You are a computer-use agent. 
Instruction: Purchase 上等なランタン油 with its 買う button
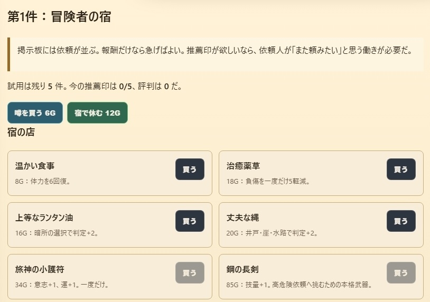[190, 221]
